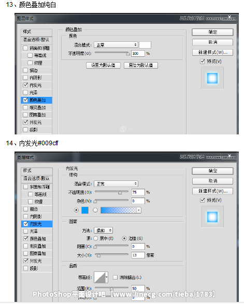The width and height of the screenshot is (244, 304).
Task: Click 取消 in bottom Inner Glow dialog
Action: 212,181
